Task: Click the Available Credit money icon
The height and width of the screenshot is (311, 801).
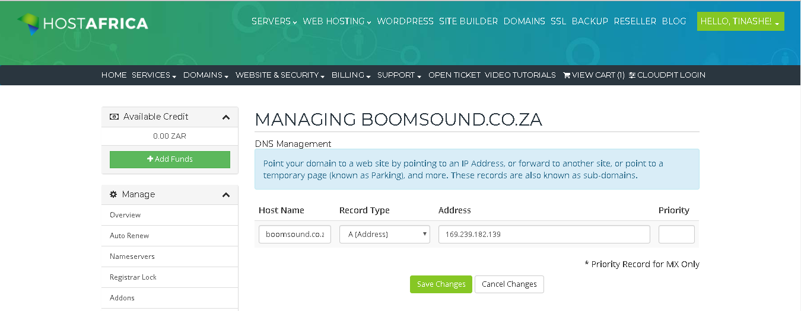Action: click(x=115, y=117)
